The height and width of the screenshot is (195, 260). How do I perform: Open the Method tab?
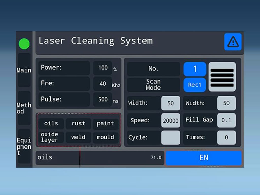click(24, 108)
